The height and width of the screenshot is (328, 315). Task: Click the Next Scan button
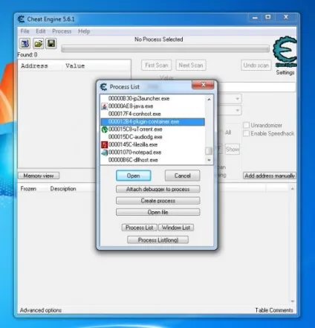pos(191,65)
